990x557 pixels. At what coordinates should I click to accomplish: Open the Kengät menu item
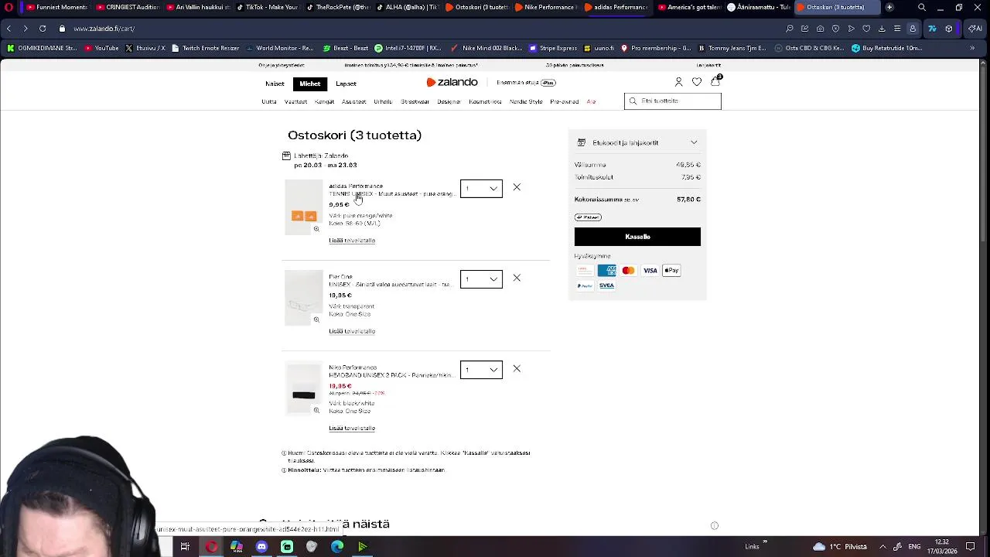click(x=324, y=101)
